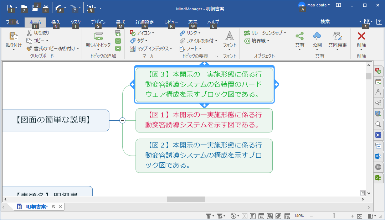Open the デザイン ribbon tab
The width and height of the screenshot is (385, 220).
(98, 22)
